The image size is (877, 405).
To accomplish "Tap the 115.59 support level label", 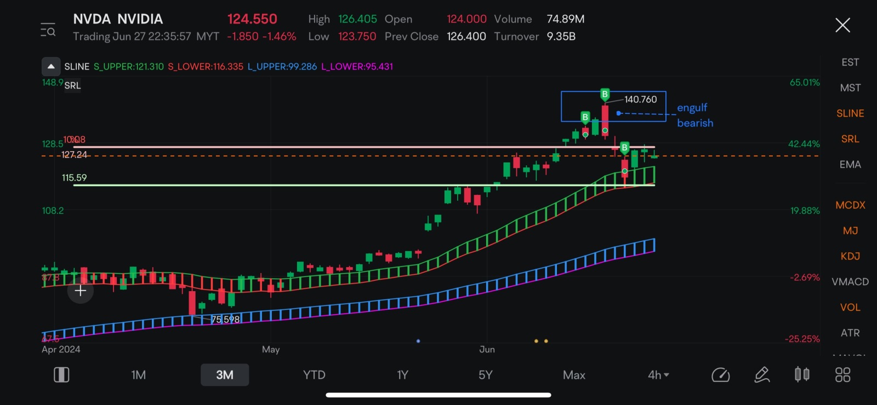I will [74, 177].
